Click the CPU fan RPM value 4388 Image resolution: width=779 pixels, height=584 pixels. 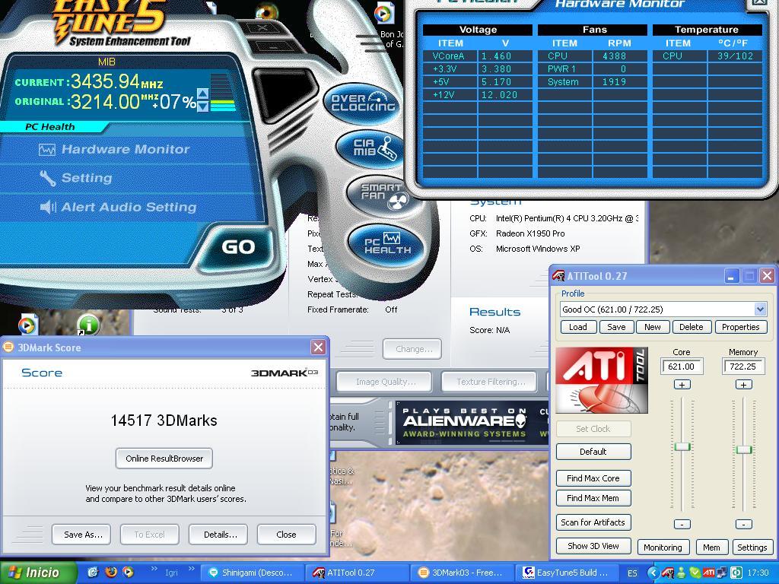click(x=615, y=56)
